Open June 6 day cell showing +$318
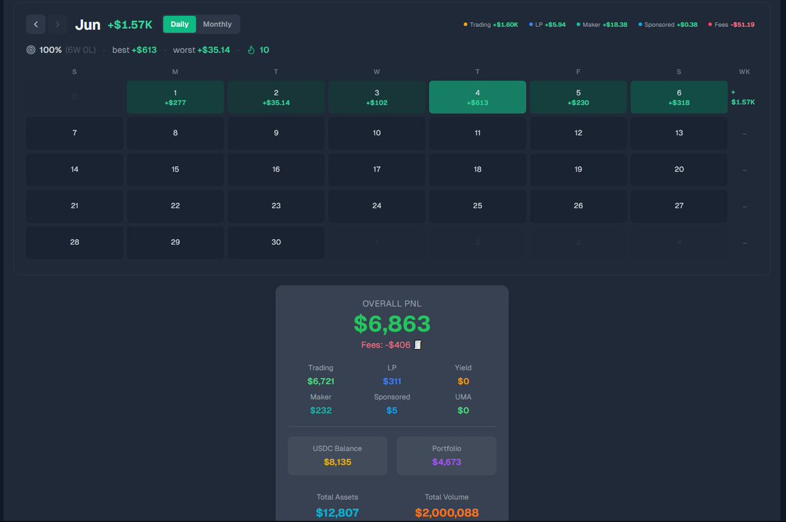786x522 pixels. (x=679, y=97)
